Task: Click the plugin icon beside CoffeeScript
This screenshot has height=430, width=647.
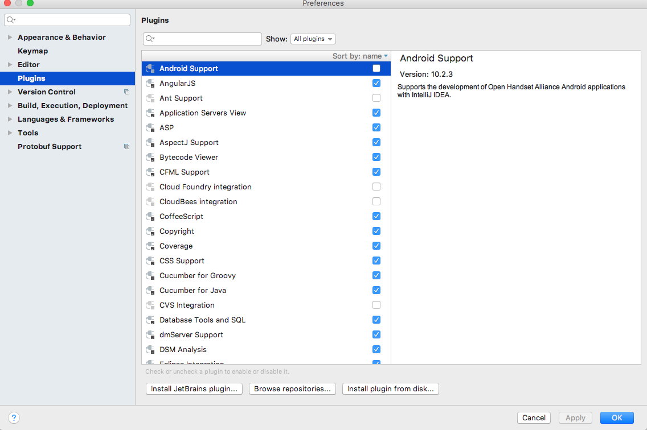Action: (x=150, y=217)
